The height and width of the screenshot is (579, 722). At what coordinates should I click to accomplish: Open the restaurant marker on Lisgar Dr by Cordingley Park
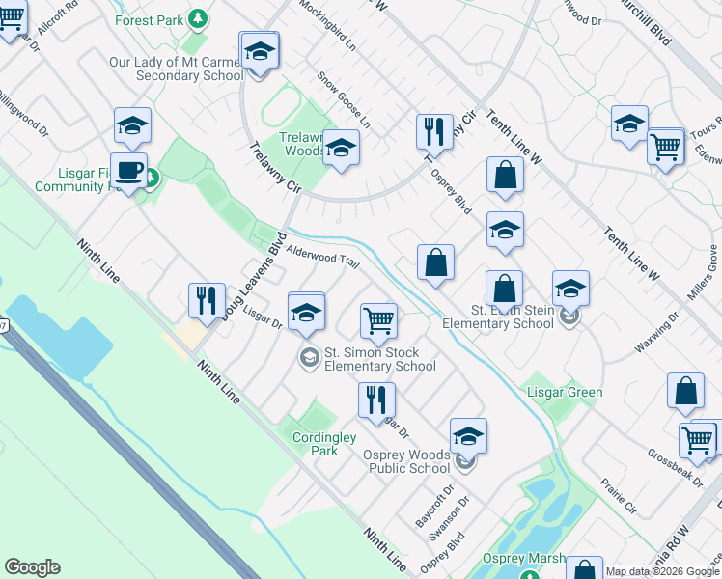click(x=376, y=402)
